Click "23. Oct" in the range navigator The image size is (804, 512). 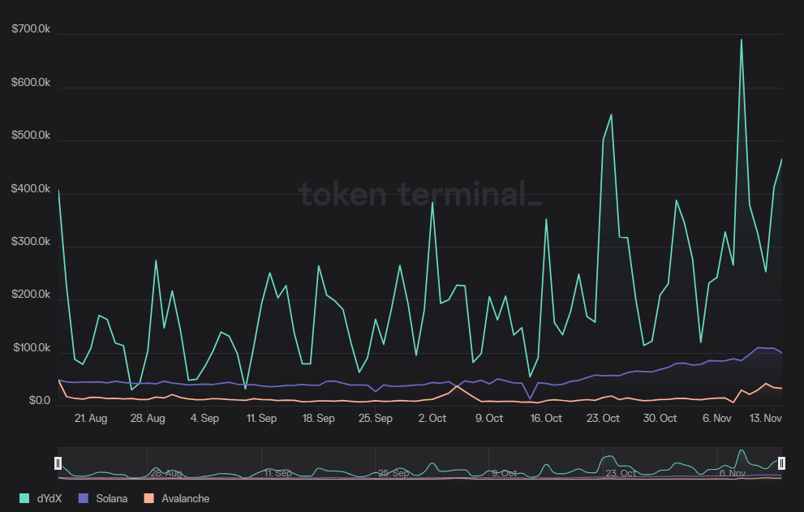621,472
